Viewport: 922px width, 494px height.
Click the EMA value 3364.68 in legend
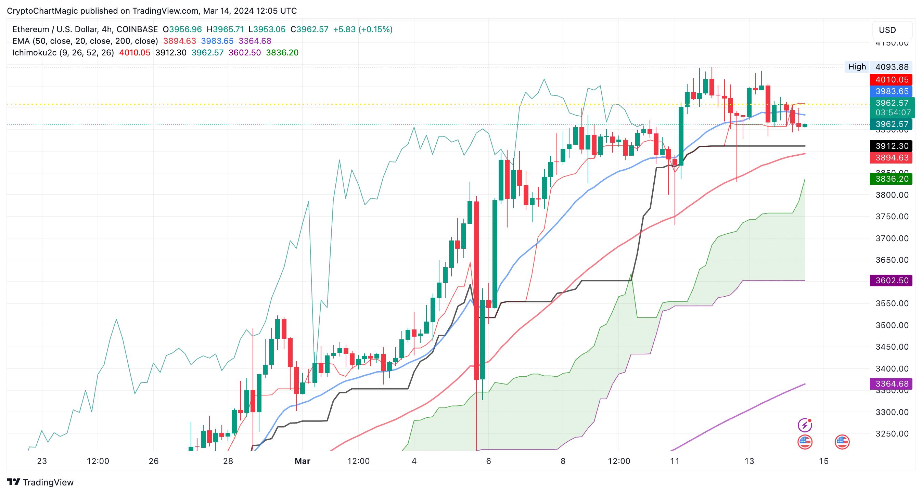tap(255, 41)
